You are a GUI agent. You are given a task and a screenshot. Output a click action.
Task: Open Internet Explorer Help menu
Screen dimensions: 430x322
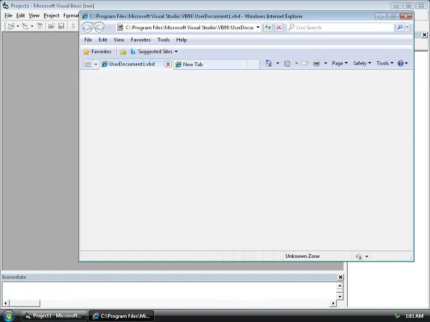(x=181, y=40)
